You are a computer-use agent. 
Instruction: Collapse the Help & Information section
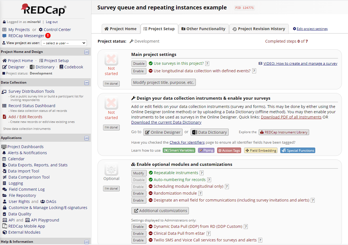(x=87, y=242)
